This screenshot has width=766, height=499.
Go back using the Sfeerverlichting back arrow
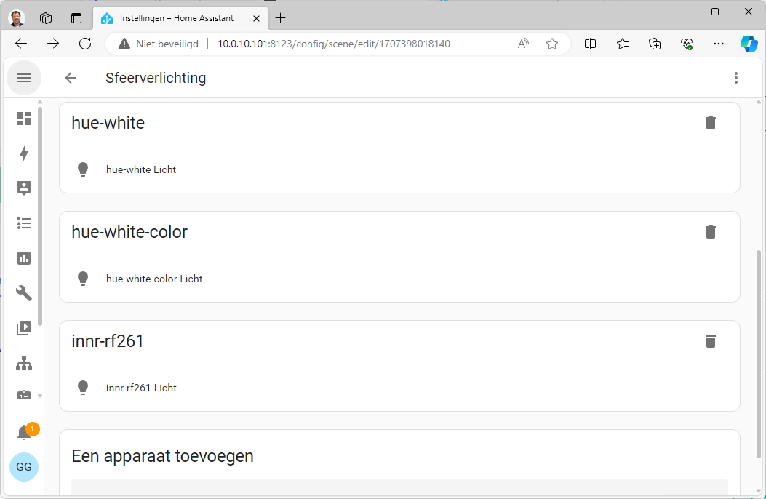coord(71,78)
